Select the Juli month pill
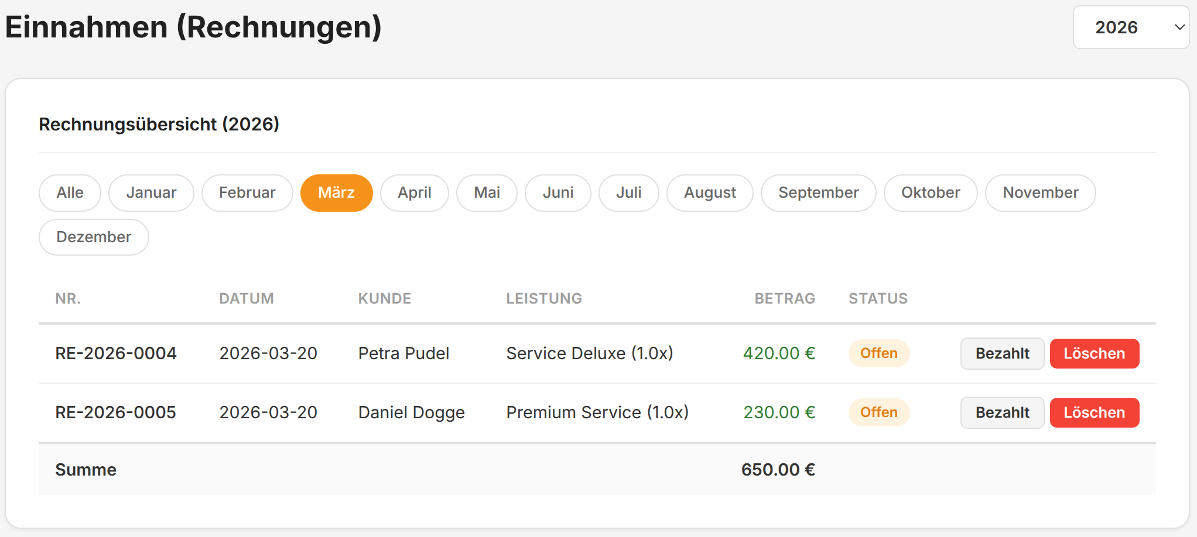 click(x=628, y=193)
